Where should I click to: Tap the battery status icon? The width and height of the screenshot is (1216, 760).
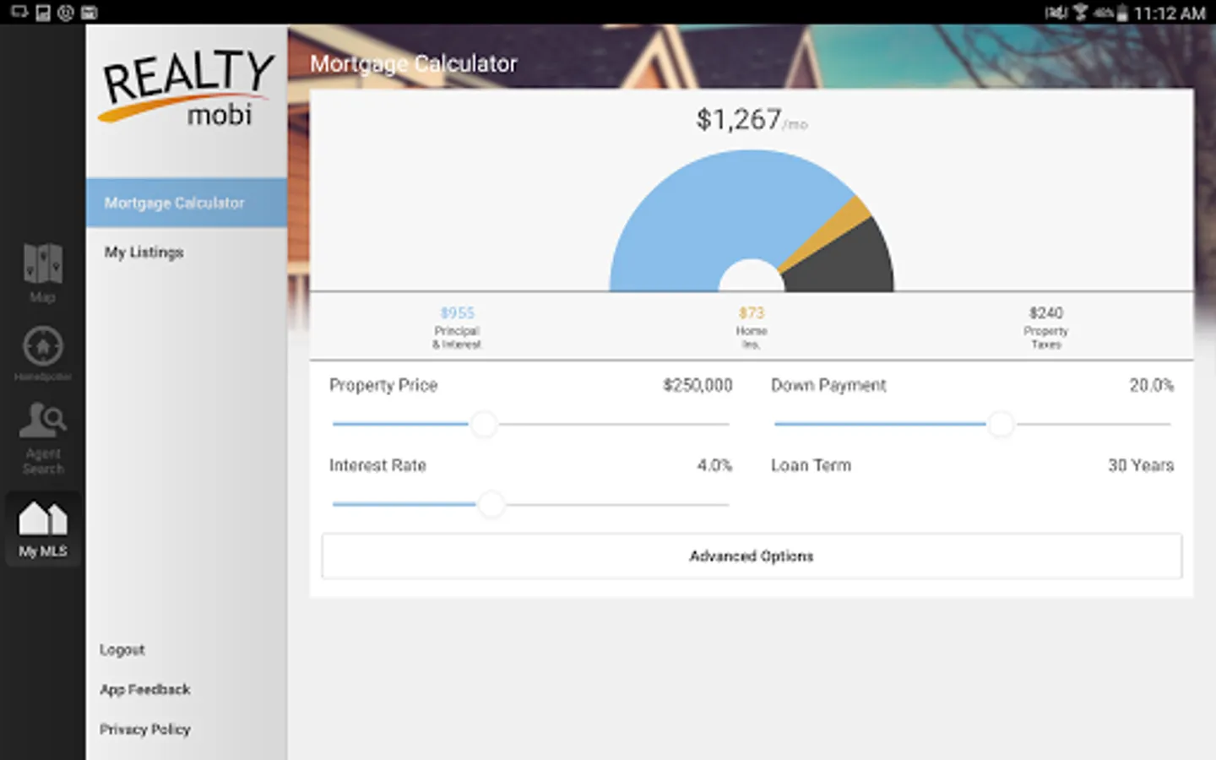(x=1121, y=13)
